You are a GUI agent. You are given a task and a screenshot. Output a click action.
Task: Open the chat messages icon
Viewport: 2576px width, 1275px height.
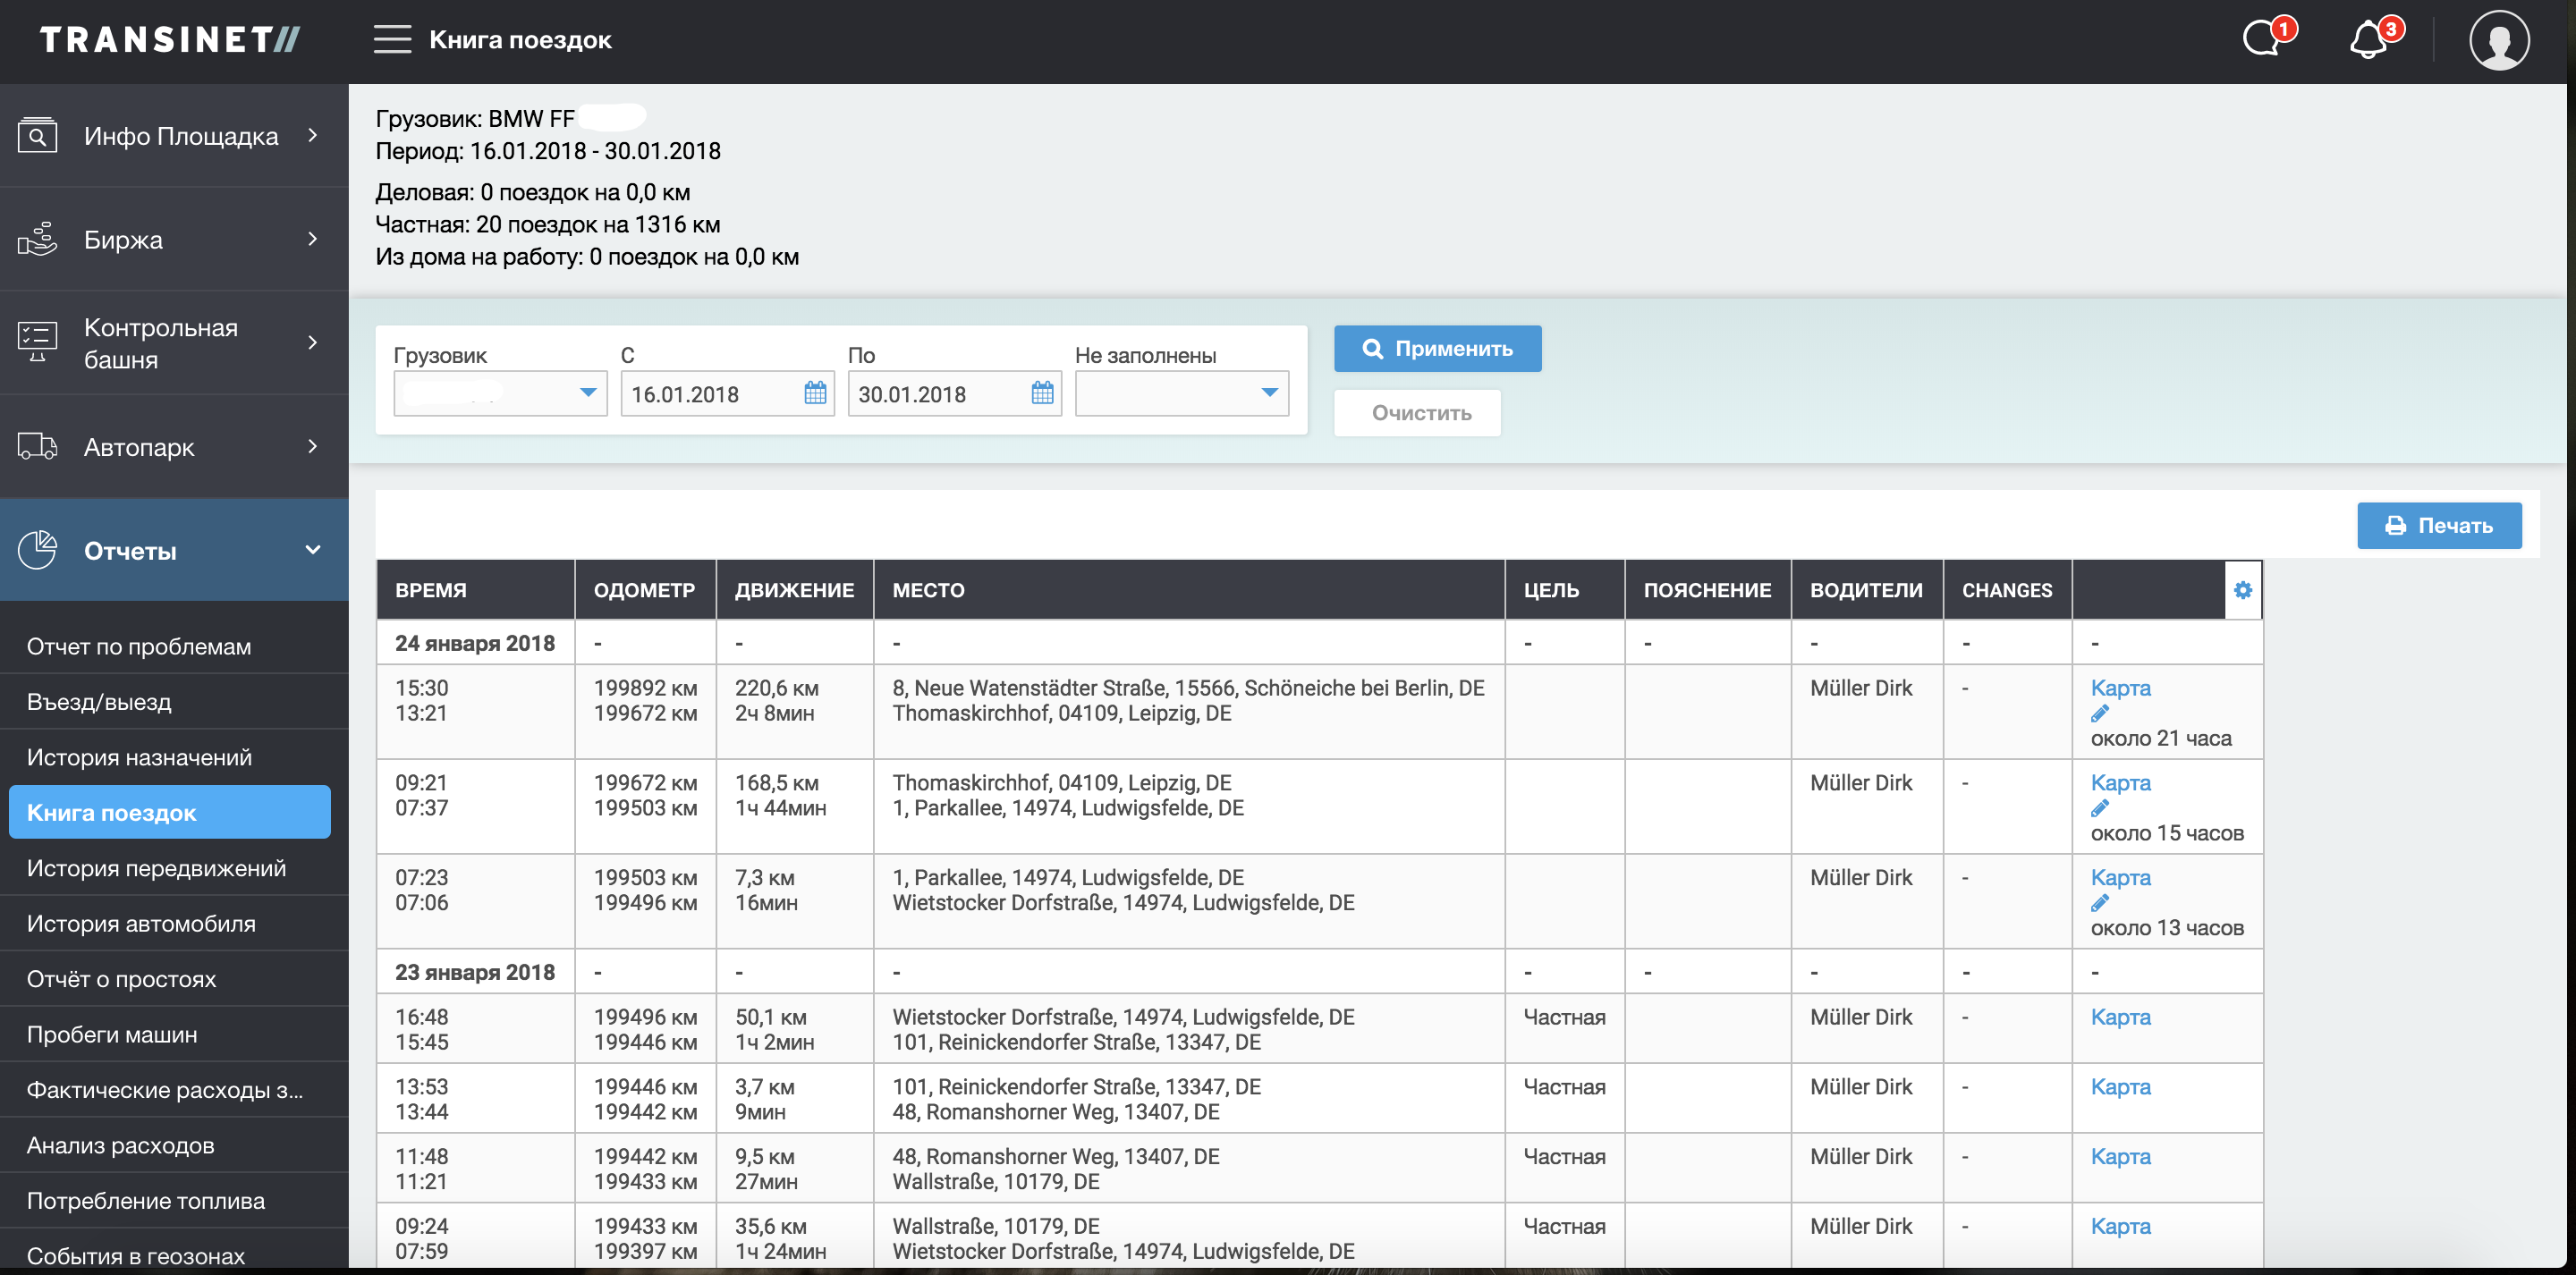pyautogui.click(x=2262, y=40)
